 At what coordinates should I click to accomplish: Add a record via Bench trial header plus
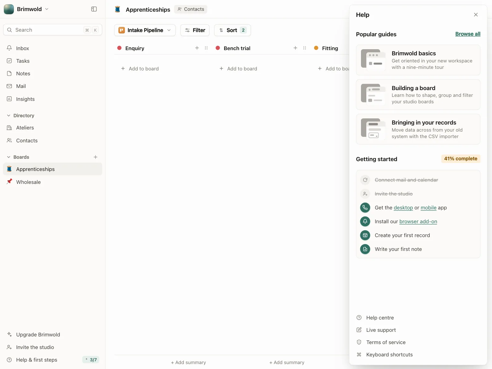[296, 48]
